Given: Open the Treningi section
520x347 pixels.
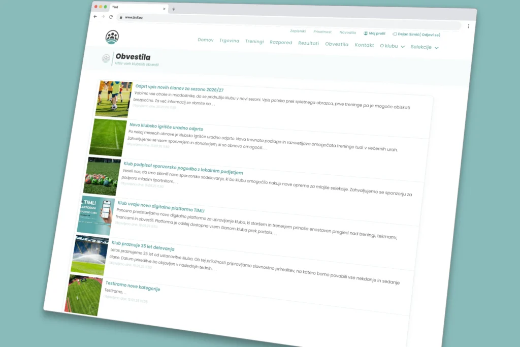Looking at the screenshot, I should (254, 42).
